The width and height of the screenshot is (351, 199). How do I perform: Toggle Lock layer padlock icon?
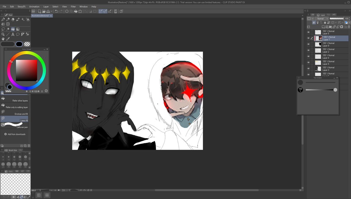tap(325, 23)
